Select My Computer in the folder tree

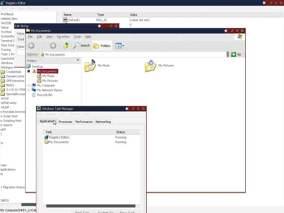(x=46, y=85)
